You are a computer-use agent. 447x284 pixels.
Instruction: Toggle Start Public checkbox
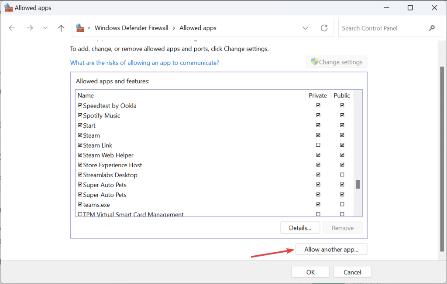tap(342, 125)
